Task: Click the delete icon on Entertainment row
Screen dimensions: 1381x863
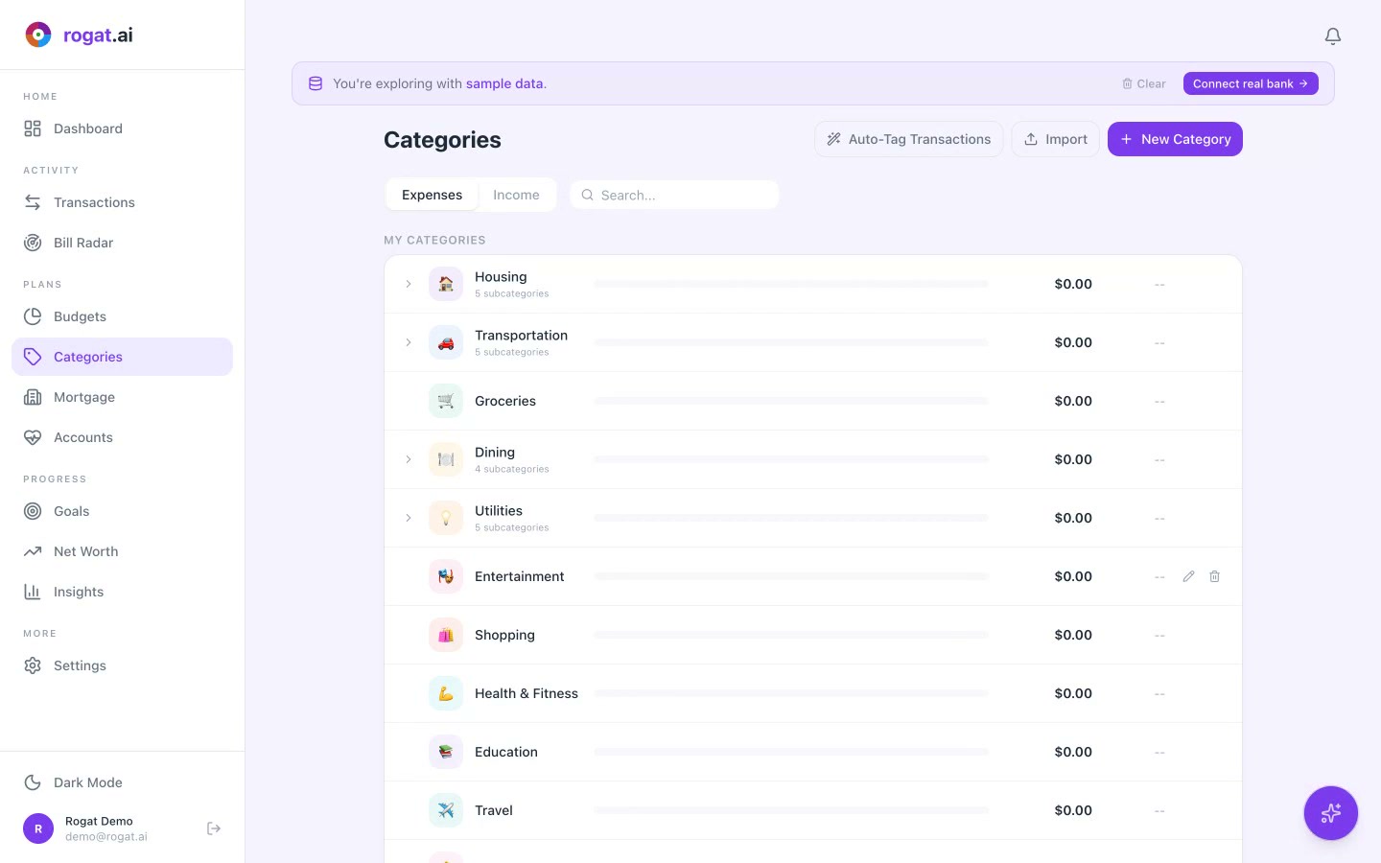Action: [1214, 576]
